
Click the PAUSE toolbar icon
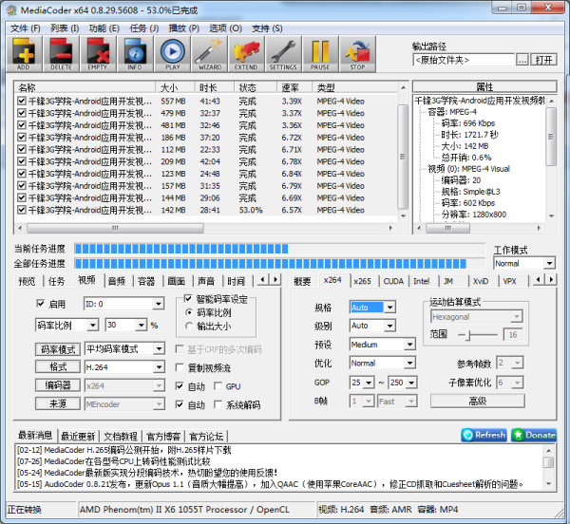click(320, 54)
